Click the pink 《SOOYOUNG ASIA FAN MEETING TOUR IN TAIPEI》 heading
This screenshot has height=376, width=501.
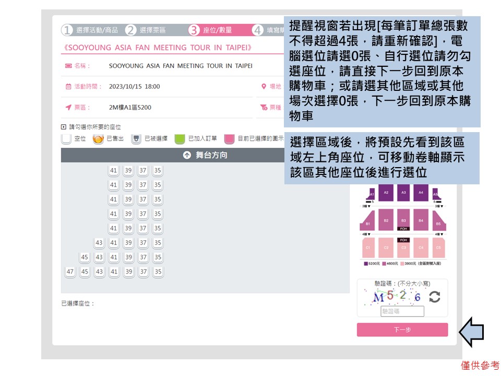pyautogui.click(x=158, y=48)
